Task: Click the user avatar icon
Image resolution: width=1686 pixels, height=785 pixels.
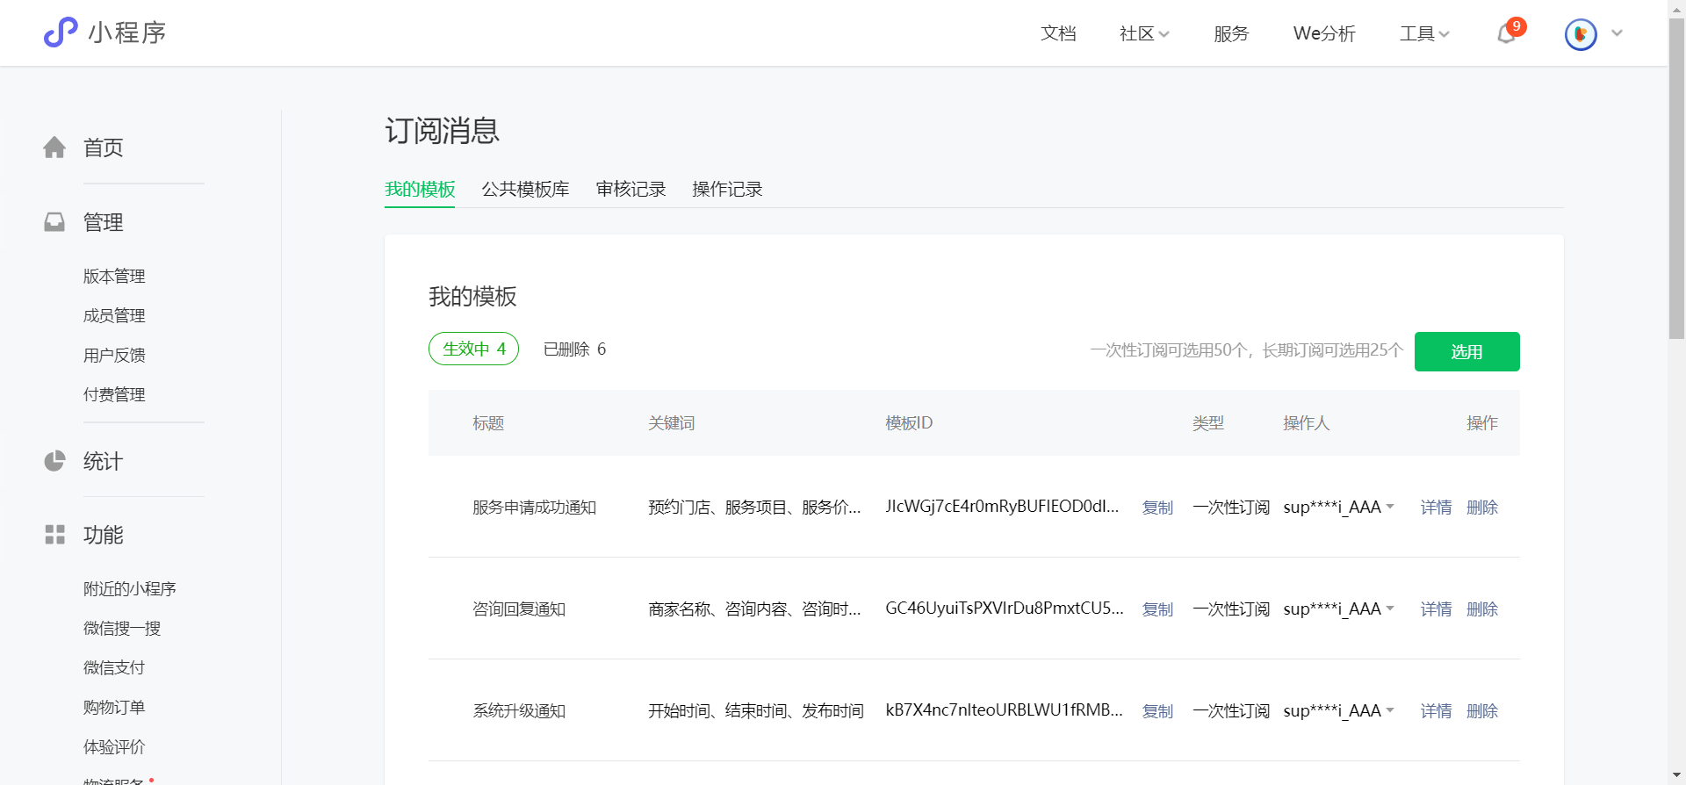Action: pyautogui.click(x=1580, y=34)
